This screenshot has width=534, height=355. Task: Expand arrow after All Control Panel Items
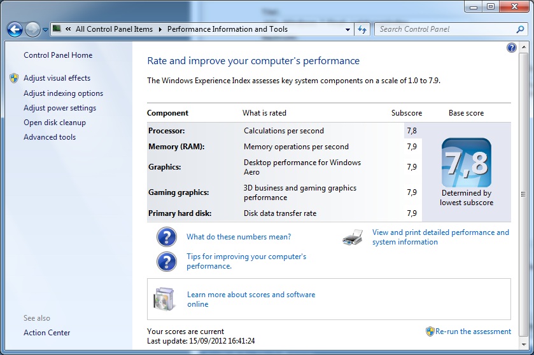point(160,30)
